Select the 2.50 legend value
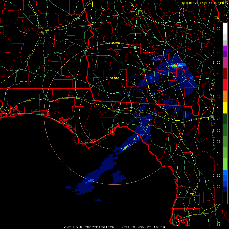Screen dimensions: 229x229 pyautogui.click(x=217, y=74)
